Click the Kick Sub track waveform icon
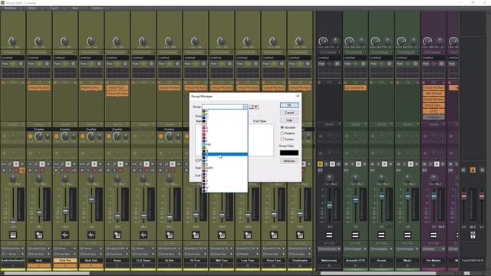Viewport: 491px width, 276px height. coord(91,235)
